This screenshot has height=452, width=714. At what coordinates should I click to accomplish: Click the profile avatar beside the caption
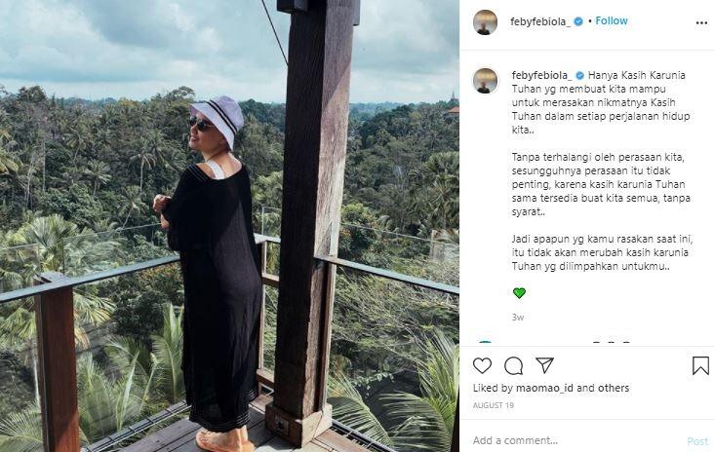485,81
